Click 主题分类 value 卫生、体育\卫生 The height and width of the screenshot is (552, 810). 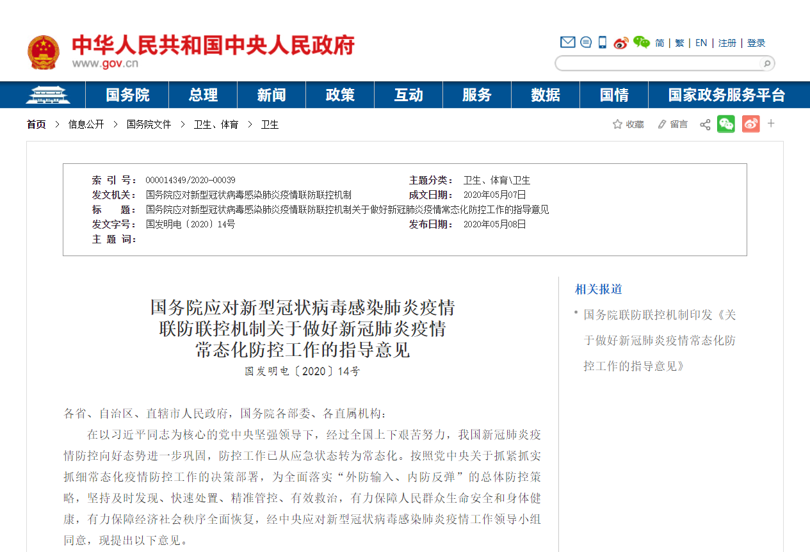pyautogui.click(x=497, y=181)
